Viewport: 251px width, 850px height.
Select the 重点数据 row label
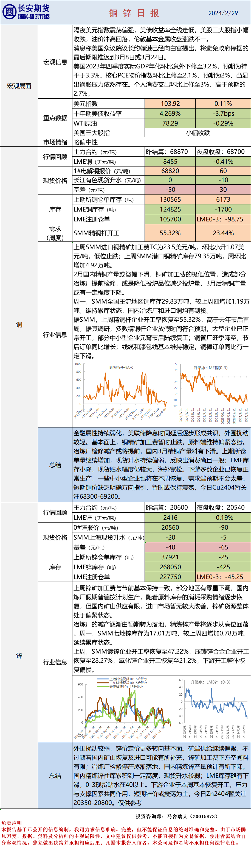55,118
